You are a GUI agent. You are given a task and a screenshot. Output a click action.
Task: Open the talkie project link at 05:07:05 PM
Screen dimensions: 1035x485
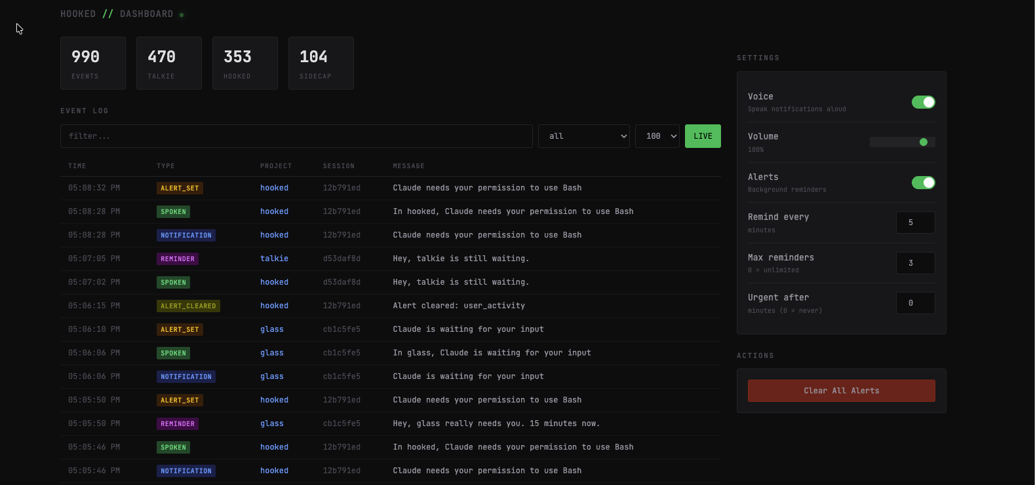tap(274, 259)
